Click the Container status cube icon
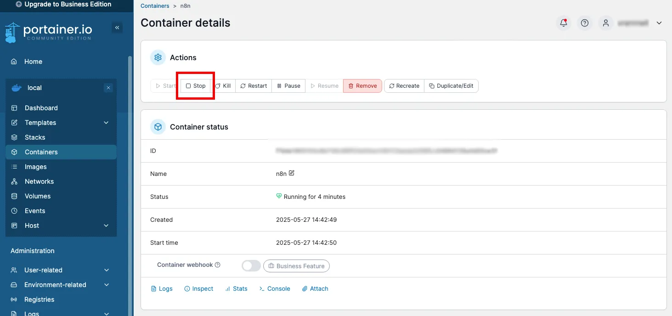672x316 pixels. [158, 127]
